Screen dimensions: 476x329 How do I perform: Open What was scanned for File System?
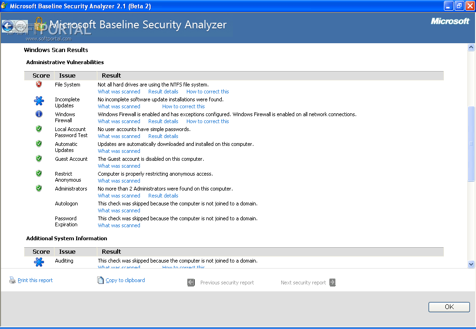coord(119,92)
